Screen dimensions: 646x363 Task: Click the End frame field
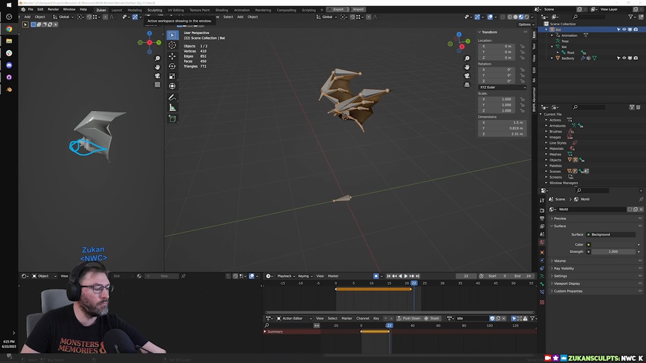[x=523, y=276]
